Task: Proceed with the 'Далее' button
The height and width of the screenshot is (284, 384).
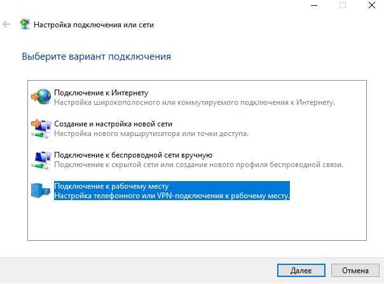Action: coord(301,270)
